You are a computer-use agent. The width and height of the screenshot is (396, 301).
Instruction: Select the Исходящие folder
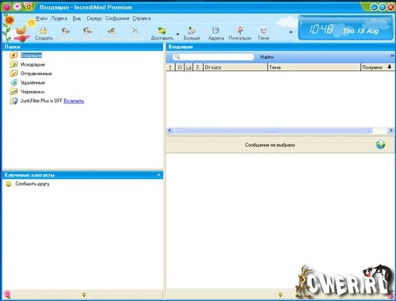(x=32, y=64)
